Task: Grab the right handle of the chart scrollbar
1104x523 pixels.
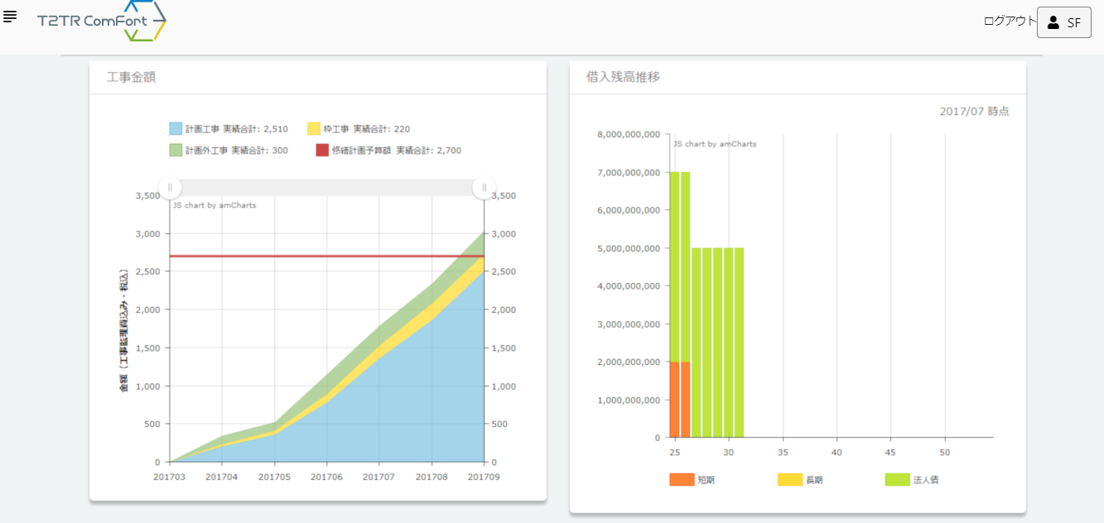Action: pos(485,188)
